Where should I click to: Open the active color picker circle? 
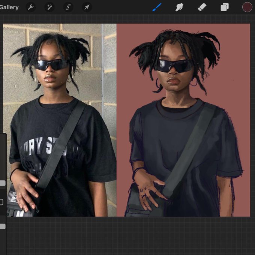click(x=247, y=7)
